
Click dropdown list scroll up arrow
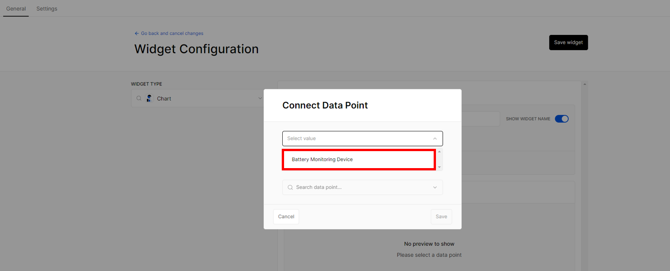pyautogui.click(x=440, y=152)
